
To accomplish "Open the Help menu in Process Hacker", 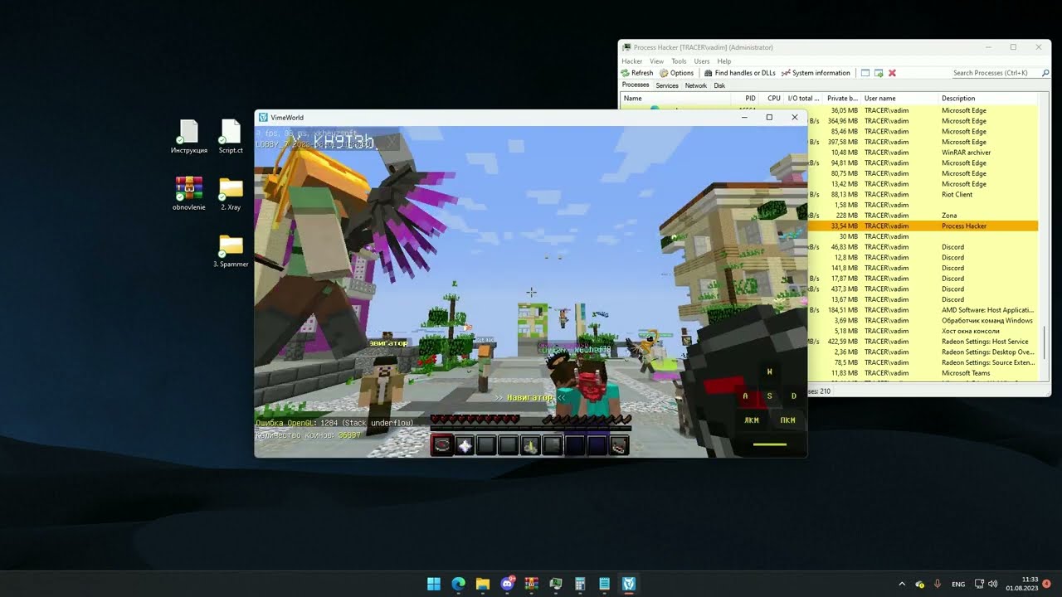I will [x=724, y=61].
